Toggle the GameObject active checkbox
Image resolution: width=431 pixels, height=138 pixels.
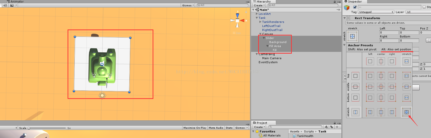coord(355,7)
